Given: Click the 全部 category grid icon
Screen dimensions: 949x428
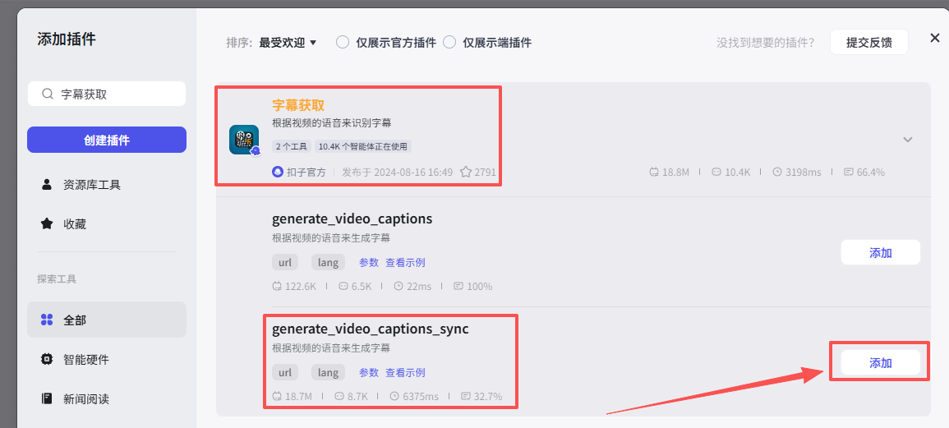Looking at the screenshot, I should (47, 320).
